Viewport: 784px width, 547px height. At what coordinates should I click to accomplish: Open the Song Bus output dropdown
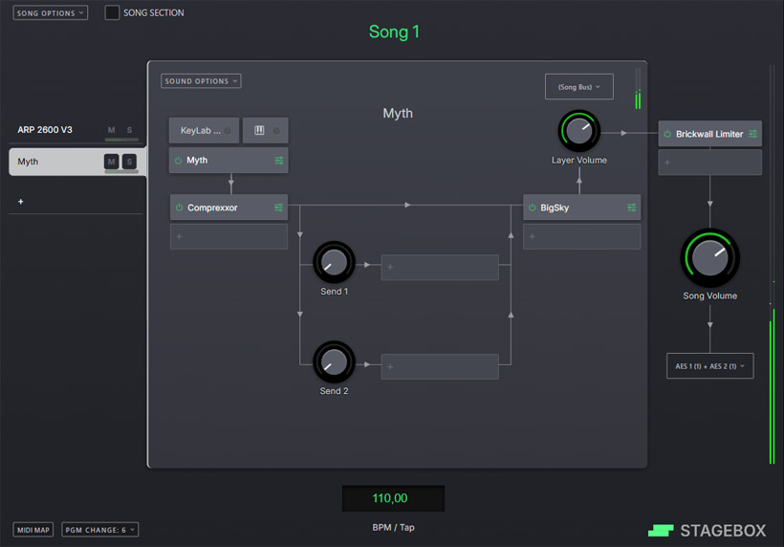coord(579,87)
